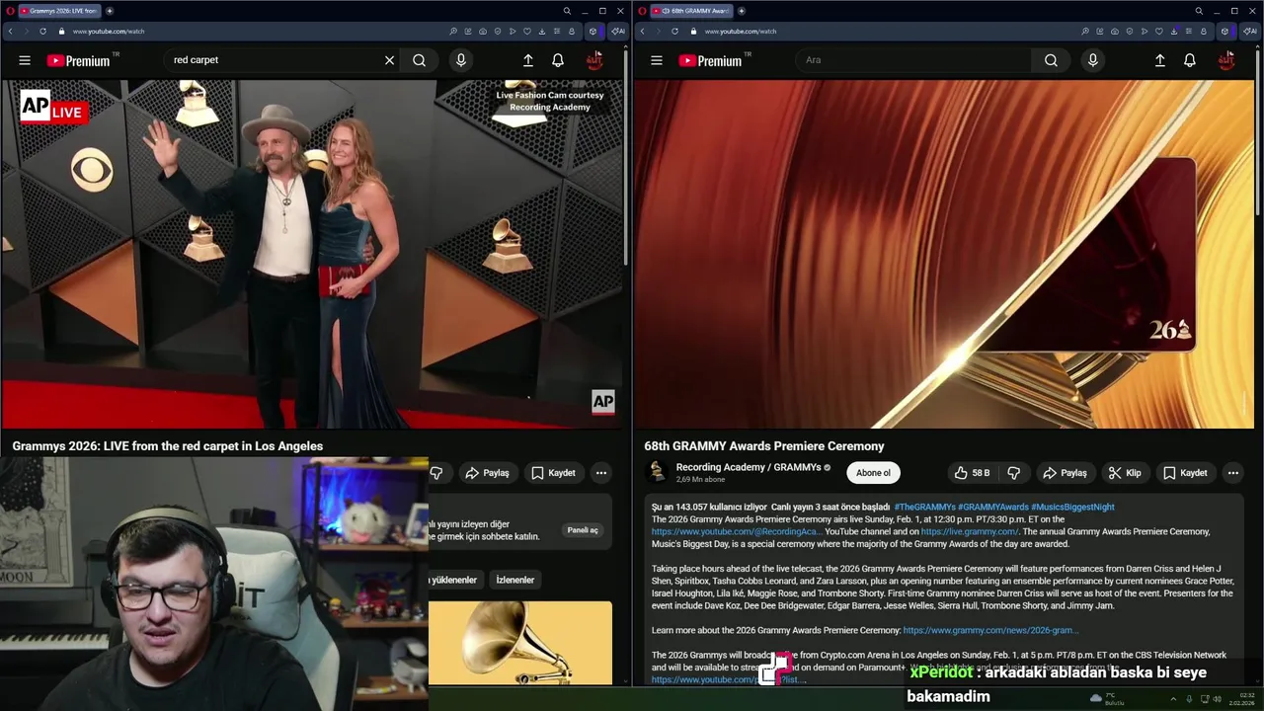Screen dimensions: 1264x711
Task: Open the chat panel with 'Paneli aç'
Action: tap(583, 530)
